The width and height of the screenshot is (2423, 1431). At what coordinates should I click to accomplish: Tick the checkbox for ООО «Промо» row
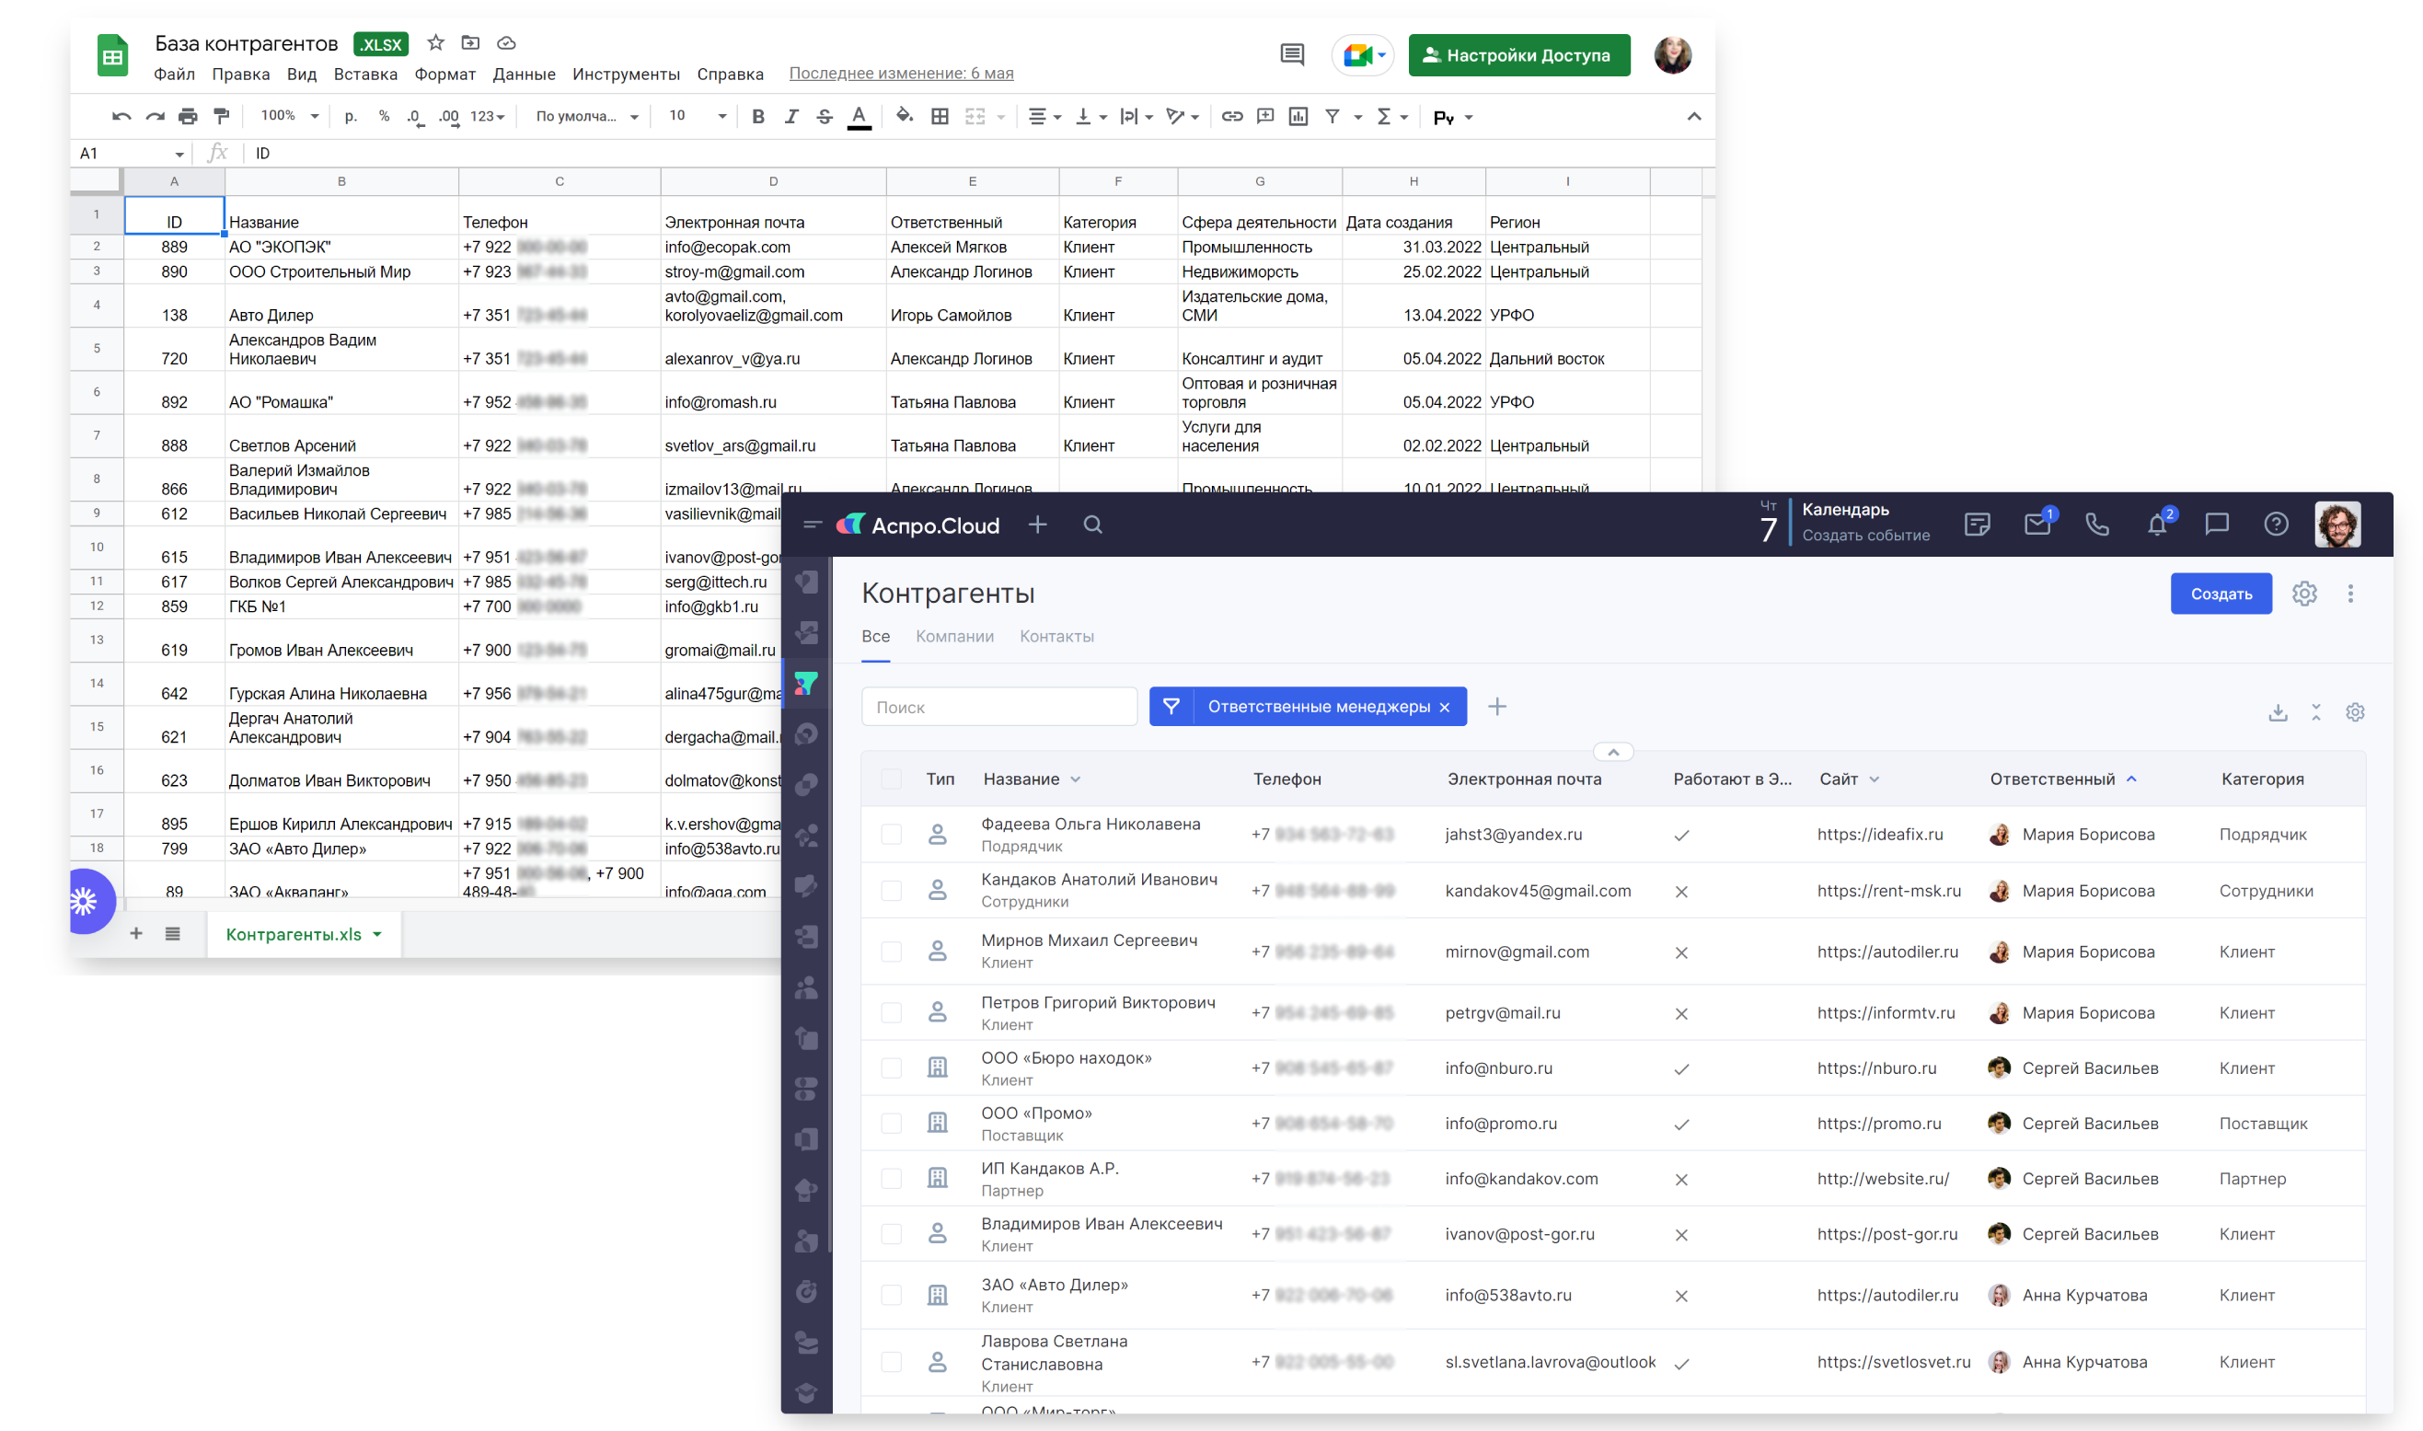coord(891,1124)
